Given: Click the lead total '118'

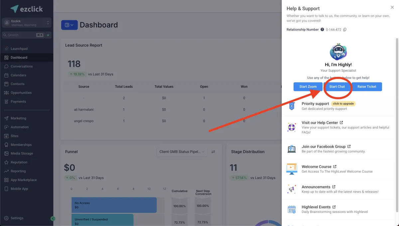Looking at the screenshot, I should 74,64.
